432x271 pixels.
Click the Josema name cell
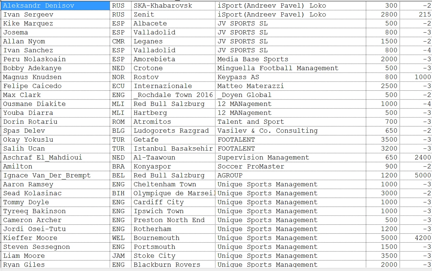[x=55, y=32]
